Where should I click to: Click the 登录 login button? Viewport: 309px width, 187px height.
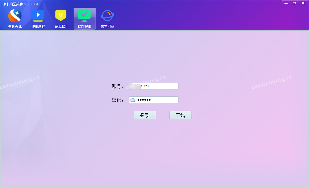coord(145,115)
